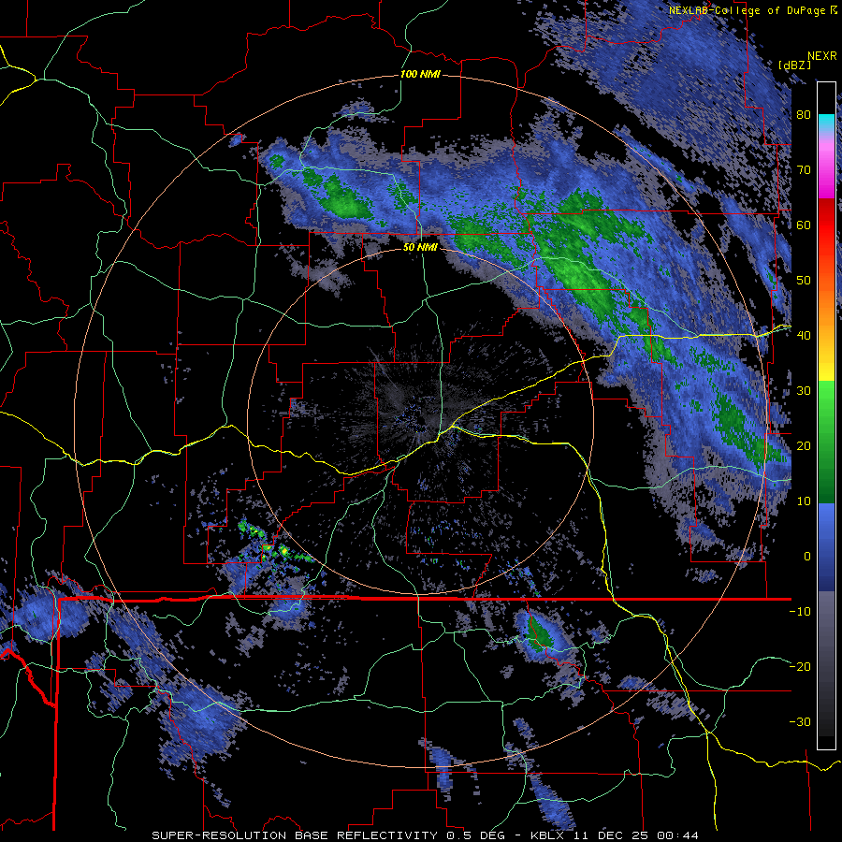Click the 70 value on the dBZ scale
This screenshot has height=842, width=842.
tap(804, 170)
